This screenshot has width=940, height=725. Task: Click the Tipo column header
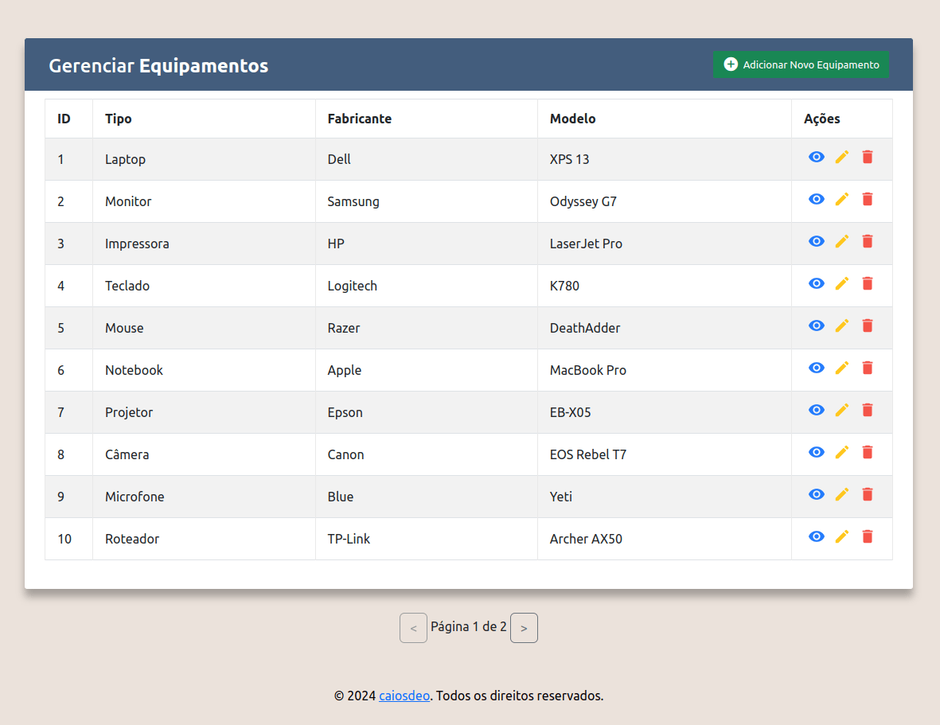click(x=119, y=119)
